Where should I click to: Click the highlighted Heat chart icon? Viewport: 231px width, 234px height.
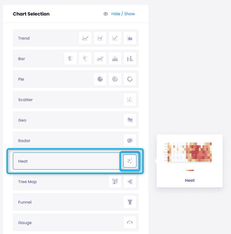click(130, 161)
